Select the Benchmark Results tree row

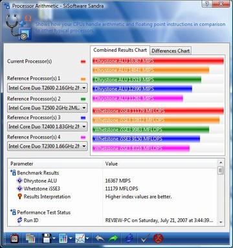[38, 173]
